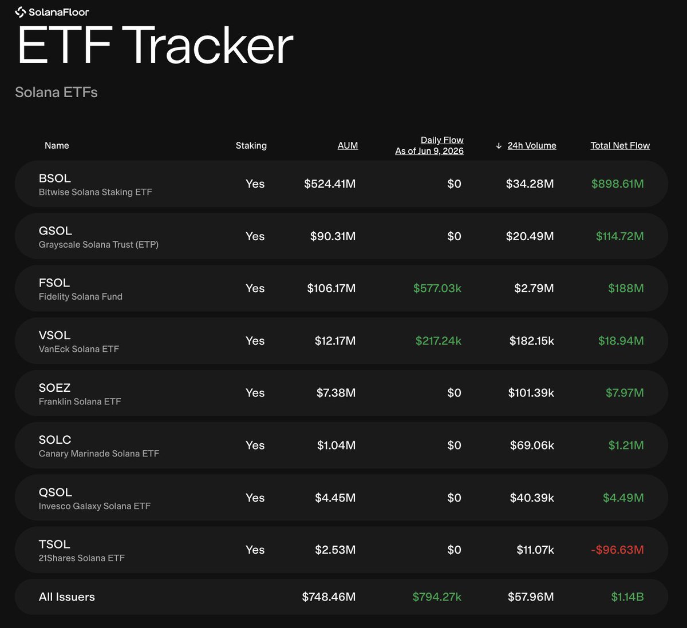Click the Solana ETFs subtitle
The image size is (687, 628).
(x=56, y=92)
